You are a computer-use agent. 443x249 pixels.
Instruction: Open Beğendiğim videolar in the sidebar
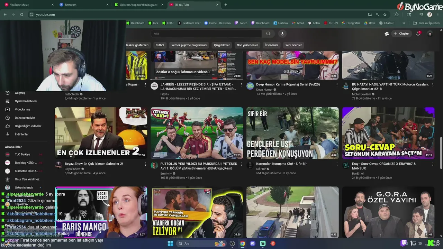click(x=28, y=126)
